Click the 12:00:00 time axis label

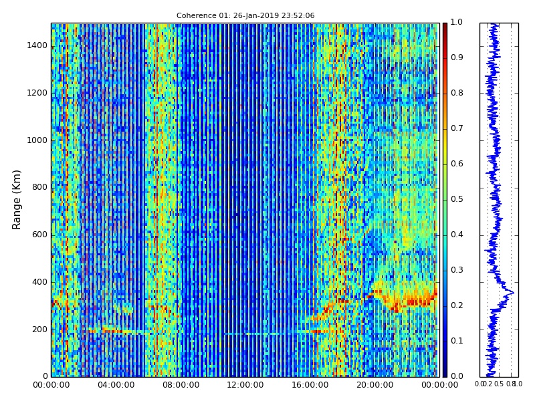point(245,386)
